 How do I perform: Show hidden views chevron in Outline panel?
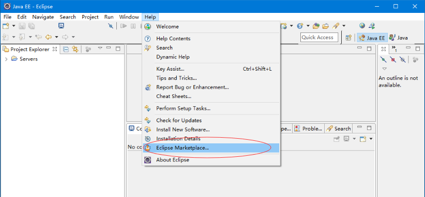(x=394, y=49)
